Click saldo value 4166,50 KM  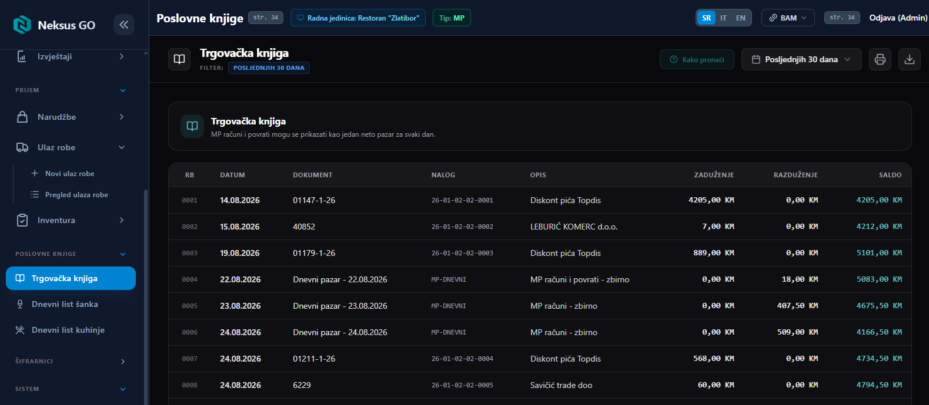(x=879, y=332)
